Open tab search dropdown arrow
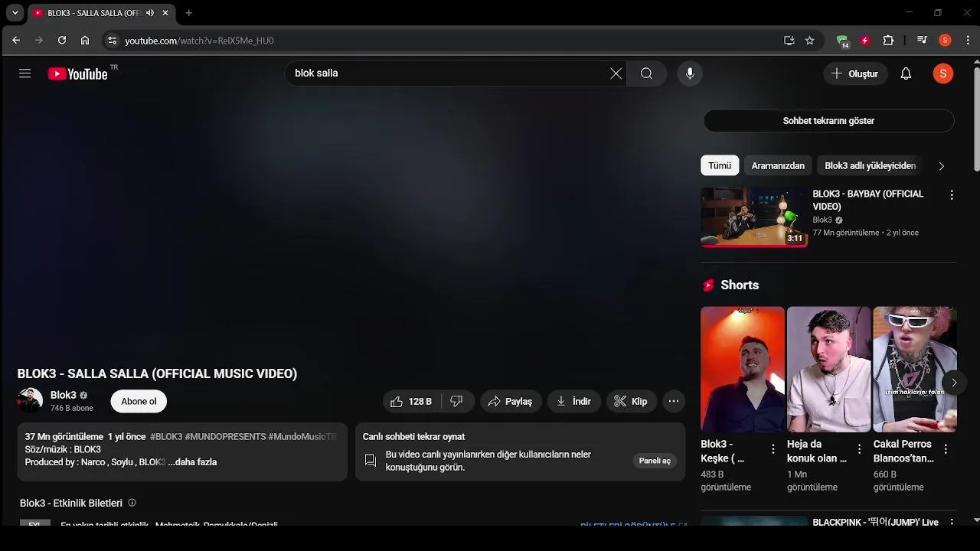This screenshot has height=551, width=980. click(x=15, y=13)
